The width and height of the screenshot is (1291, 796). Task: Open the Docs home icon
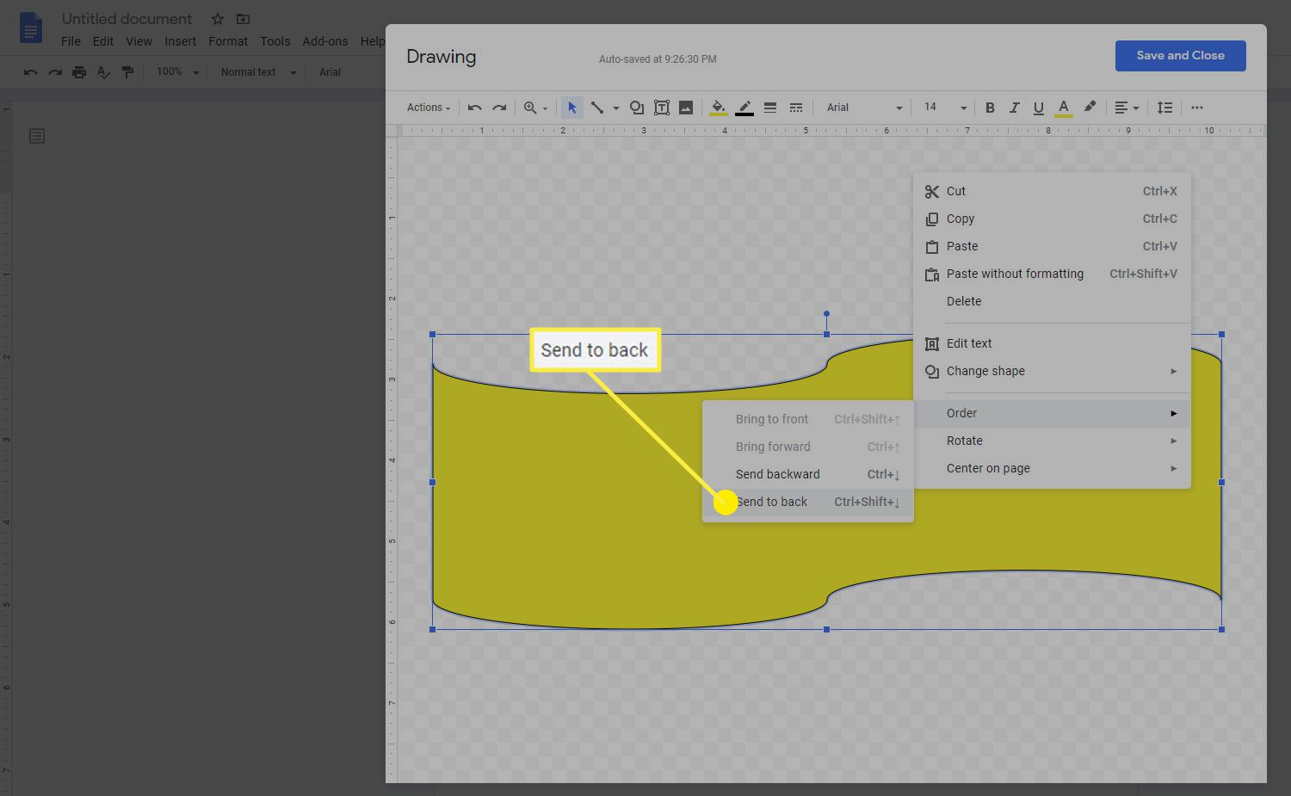(30, 28)
